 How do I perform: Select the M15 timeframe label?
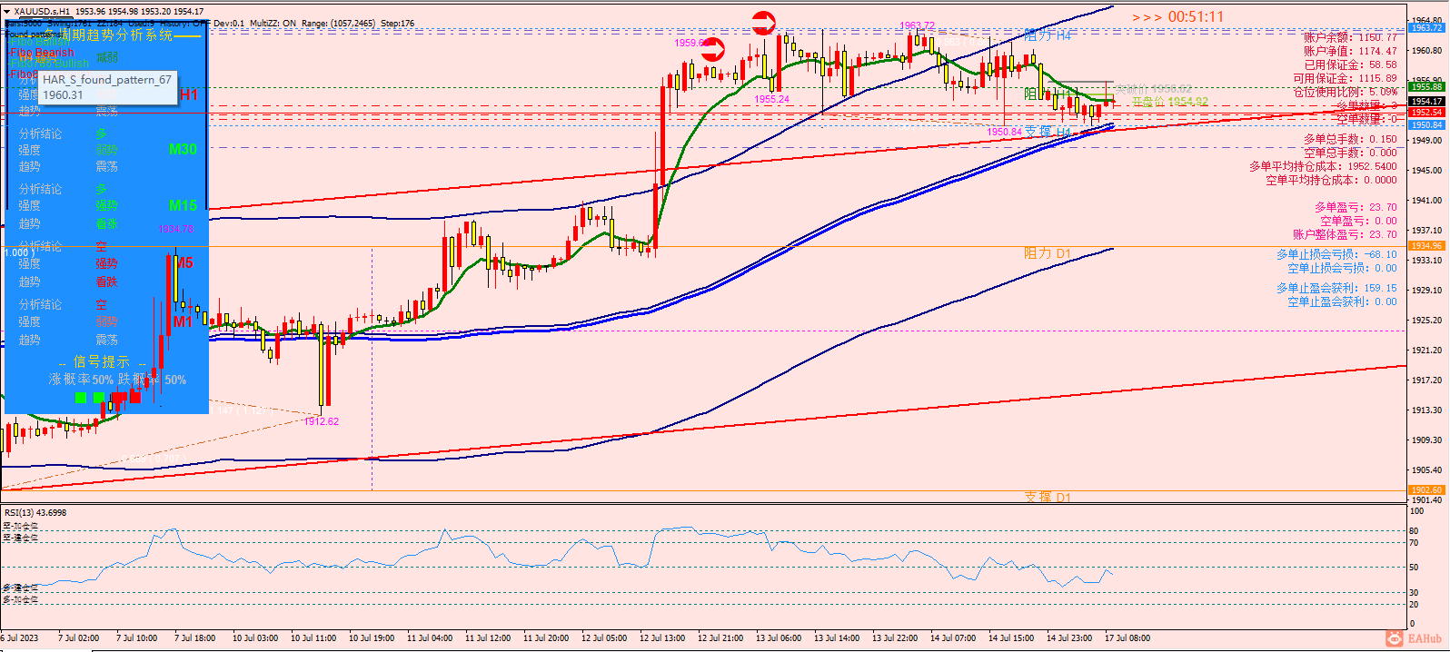tap(183, 205)
